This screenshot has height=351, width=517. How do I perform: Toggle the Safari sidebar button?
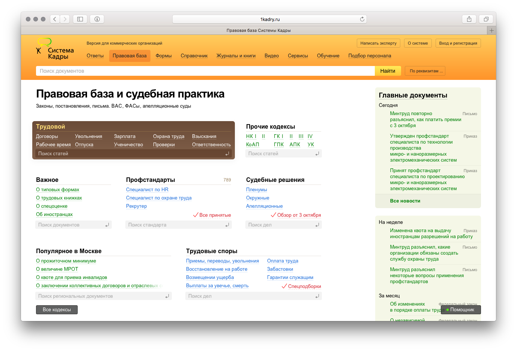(x=80, y=19)
